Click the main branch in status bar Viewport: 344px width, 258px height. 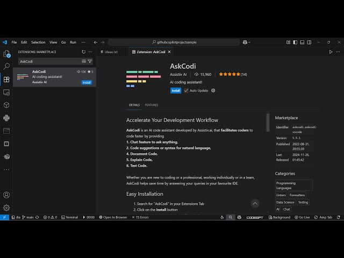point(27,217)
